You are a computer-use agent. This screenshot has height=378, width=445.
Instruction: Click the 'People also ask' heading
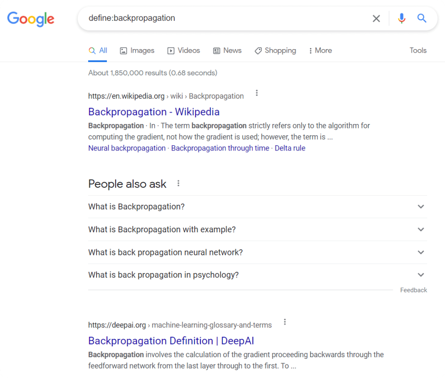pos(127,184)
